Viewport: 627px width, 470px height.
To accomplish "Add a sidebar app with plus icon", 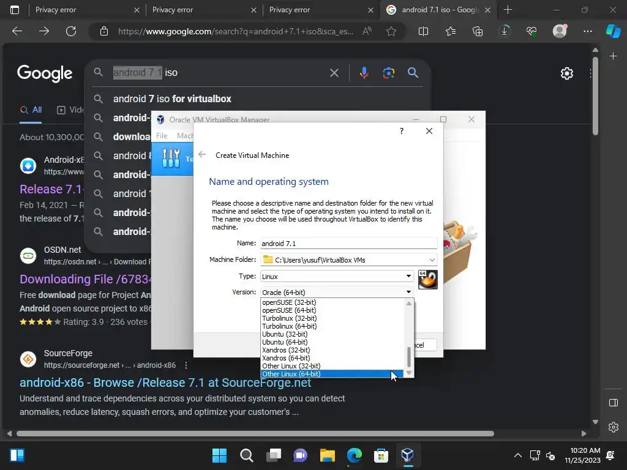I will pyautogui.click(x=614, y=56).
